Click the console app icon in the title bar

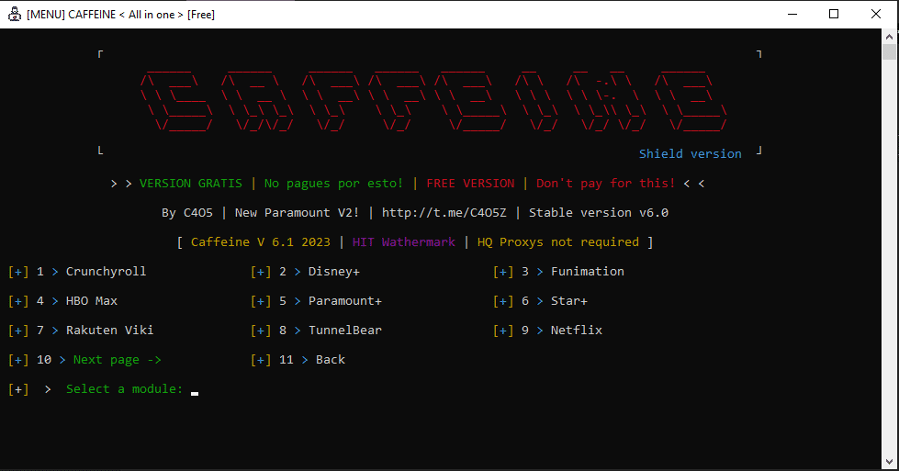tap(15, 14)
